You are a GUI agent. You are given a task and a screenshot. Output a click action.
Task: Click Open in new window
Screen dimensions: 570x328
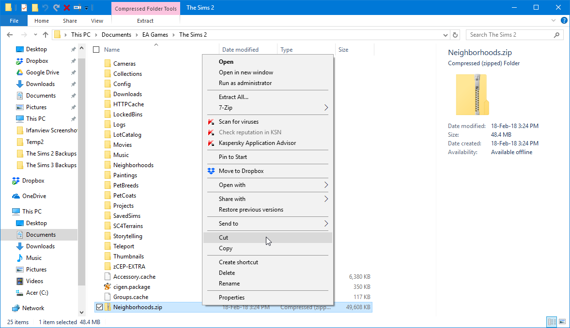(268, 72)
